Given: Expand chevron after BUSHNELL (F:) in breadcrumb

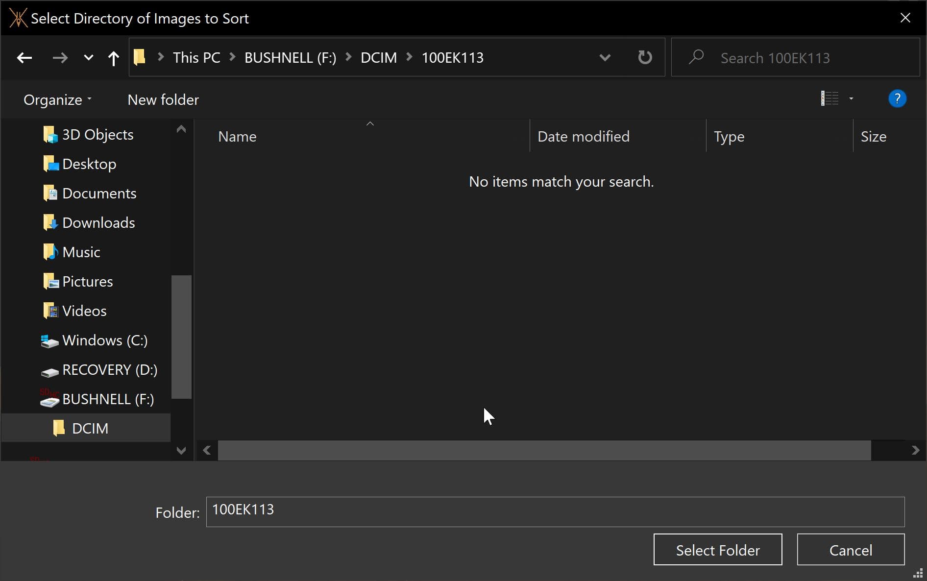Looking at the screenshot, I should pos(348,57).
